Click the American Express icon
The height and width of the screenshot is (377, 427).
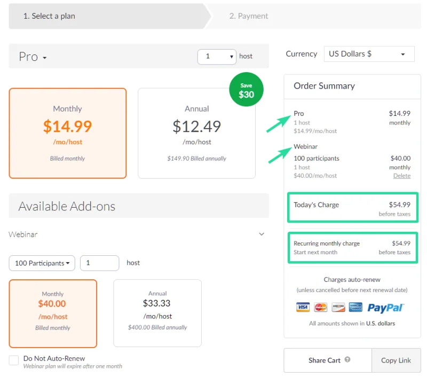tap(355, 307)
